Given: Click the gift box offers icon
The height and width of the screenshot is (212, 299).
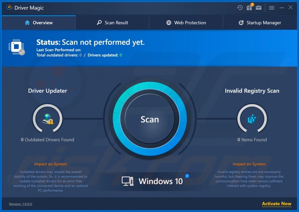Looking at the screenshot, I should coord(249,8).
